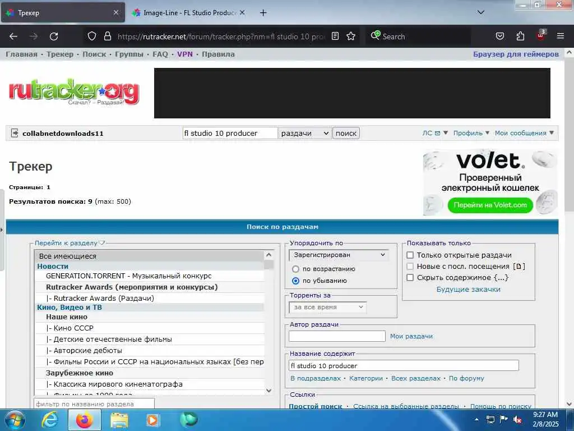Bookmark this page with the star icon
Image resolution: width=574 pixels, height=431 pixels.
point(351,36)
